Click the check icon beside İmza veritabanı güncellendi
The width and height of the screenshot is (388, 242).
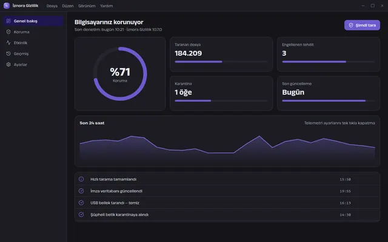(81, 191)
